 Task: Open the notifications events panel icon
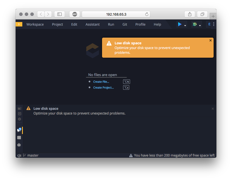click(x=19, y=130)
